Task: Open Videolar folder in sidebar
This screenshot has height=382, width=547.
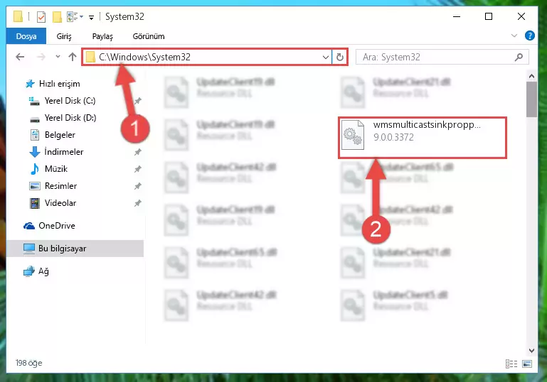Action: pyautogui.click(x=60, y=203)
